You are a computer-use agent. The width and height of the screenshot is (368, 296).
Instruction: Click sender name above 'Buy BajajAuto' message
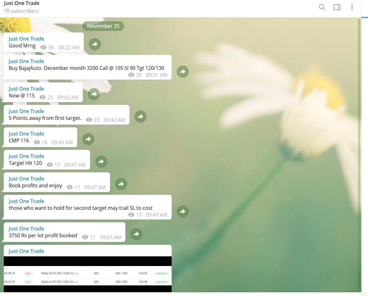[x=26, y=61]
